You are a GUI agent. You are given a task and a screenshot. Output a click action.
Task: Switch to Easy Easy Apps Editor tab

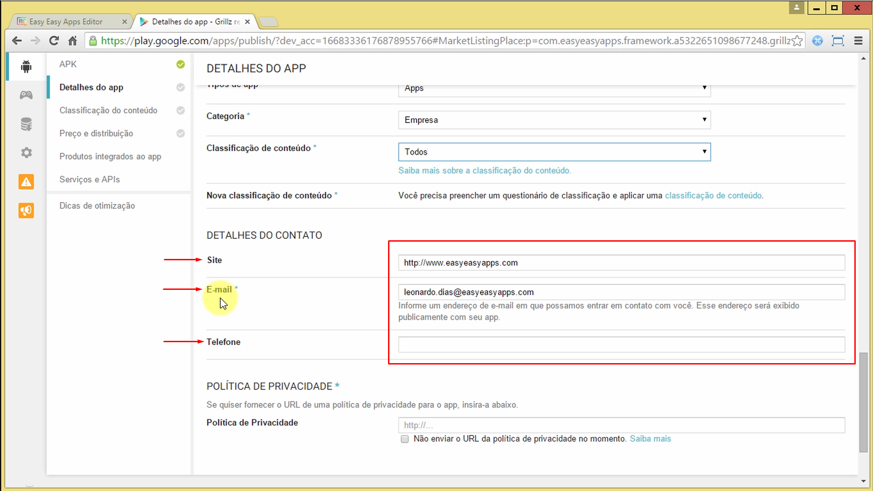[66, 22]
